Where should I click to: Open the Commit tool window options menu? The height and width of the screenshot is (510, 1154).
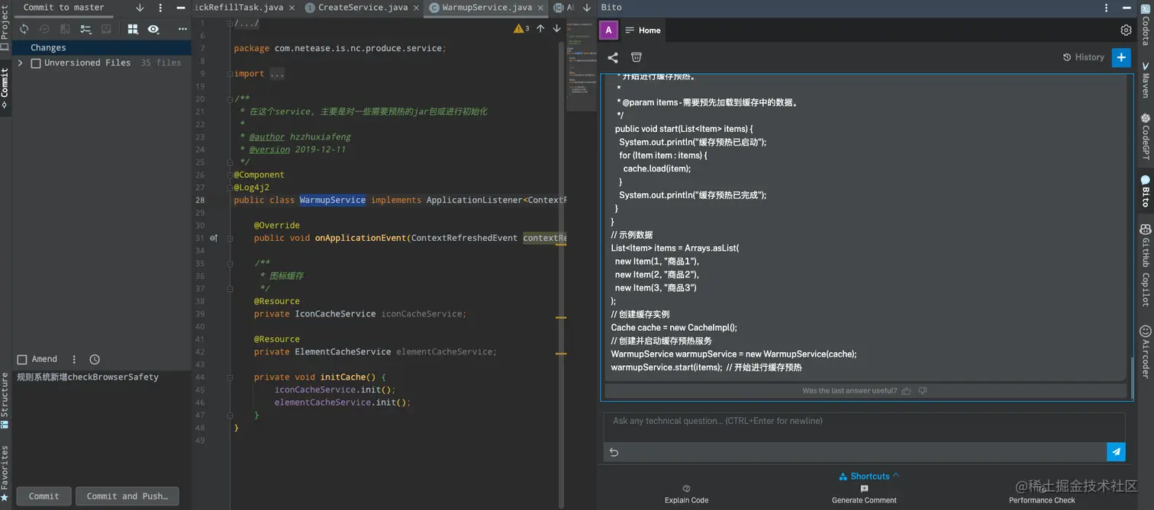click(x=160, y=8)
